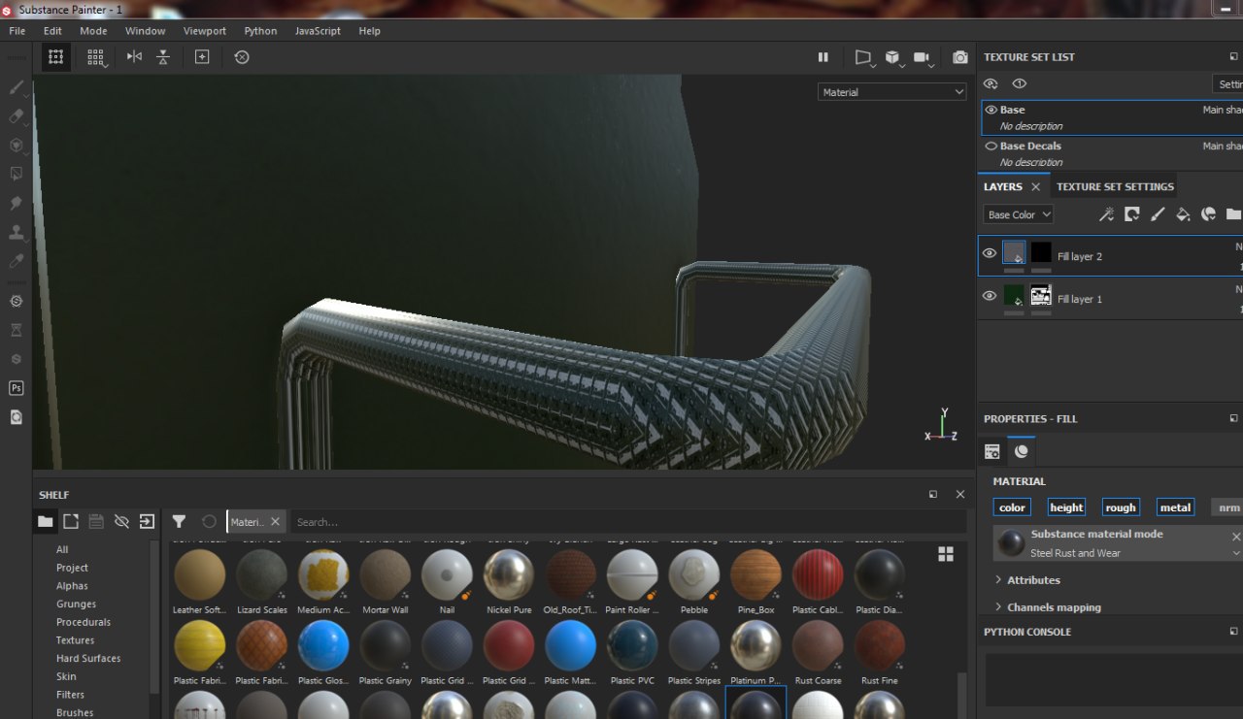This screenshot has width=1243, height=719.
Task: Click the Shelf filter funnel icon
Action: [179, 522]
